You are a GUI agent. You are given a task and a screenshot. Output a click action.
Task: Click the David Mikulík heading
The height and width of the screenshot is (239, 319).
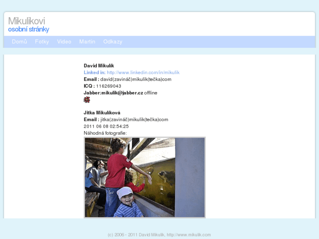pos(99,66)
